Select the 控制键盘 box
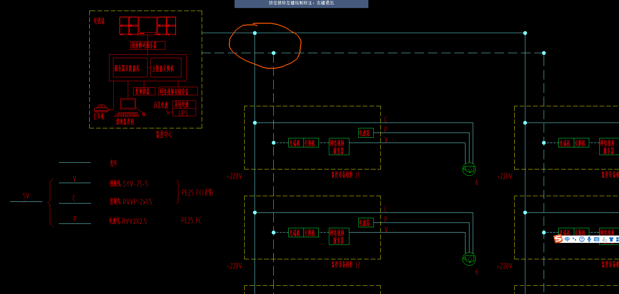 (144, 91)
